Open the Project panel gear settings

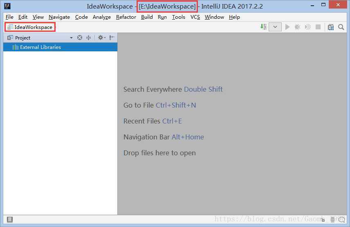tap(101, 37)
